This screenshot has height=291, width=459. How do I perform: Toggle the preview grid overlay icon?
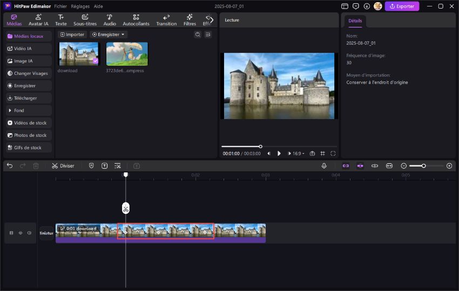(x=322, y=154)
